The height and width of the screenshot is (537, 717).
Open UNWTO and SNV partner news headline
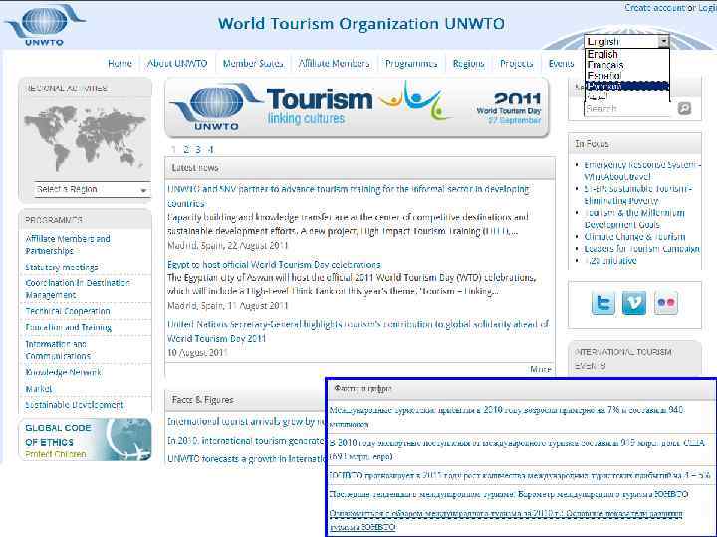pos(349,196)
